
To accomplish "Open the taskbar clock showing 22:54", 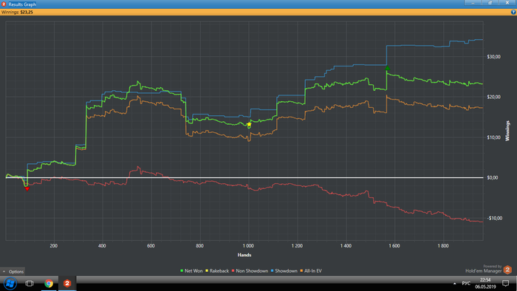I will click(x=485, y=284).
